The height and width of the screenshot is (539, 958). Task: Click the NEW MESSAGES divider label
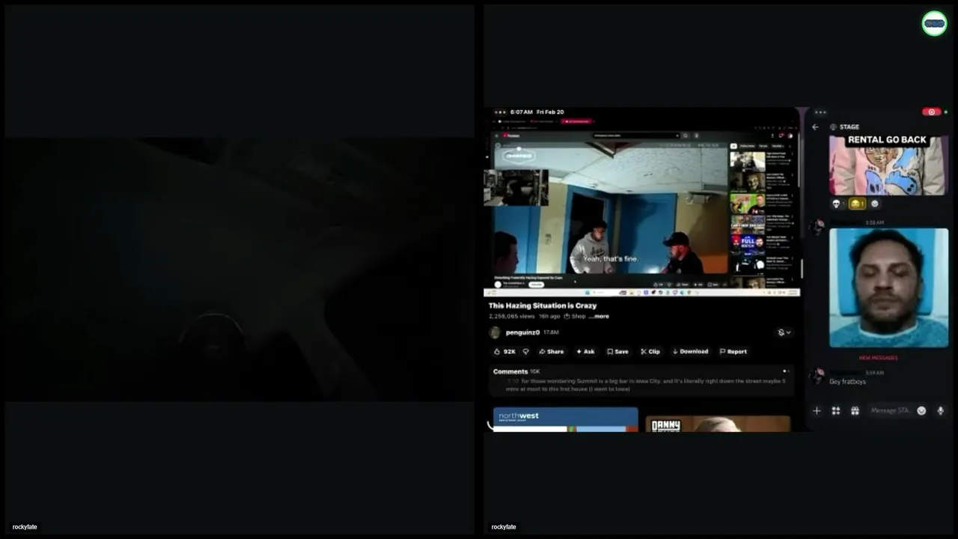[x=878, y=358]
